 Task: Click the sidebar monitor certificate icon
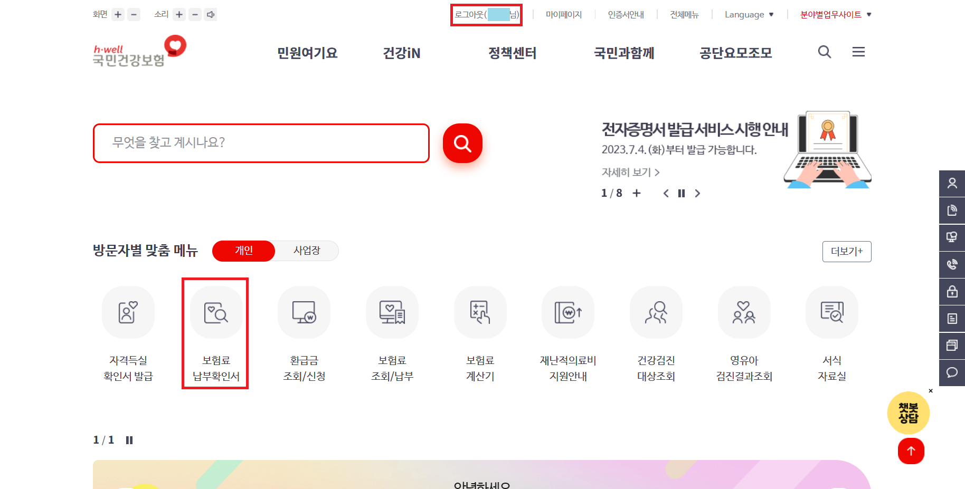[x=952, y=237]
